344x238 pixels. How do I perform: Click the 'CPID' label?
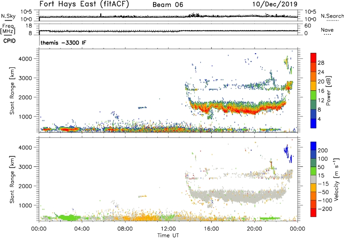pyautogui.click(x=9, y=41)
